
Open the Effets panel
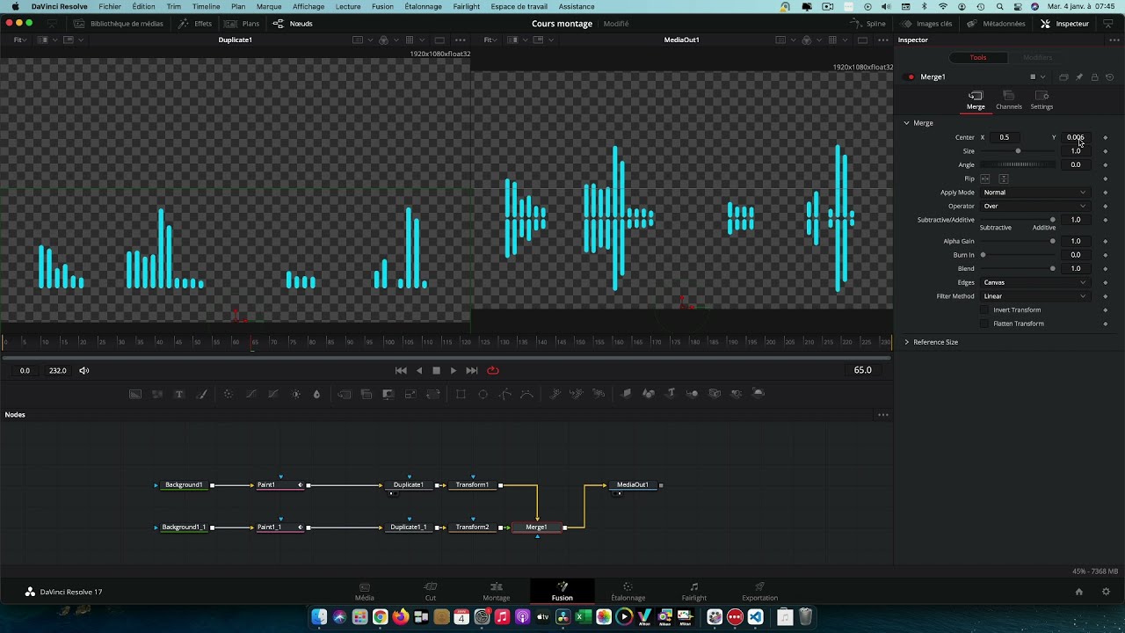pos(195,24)
